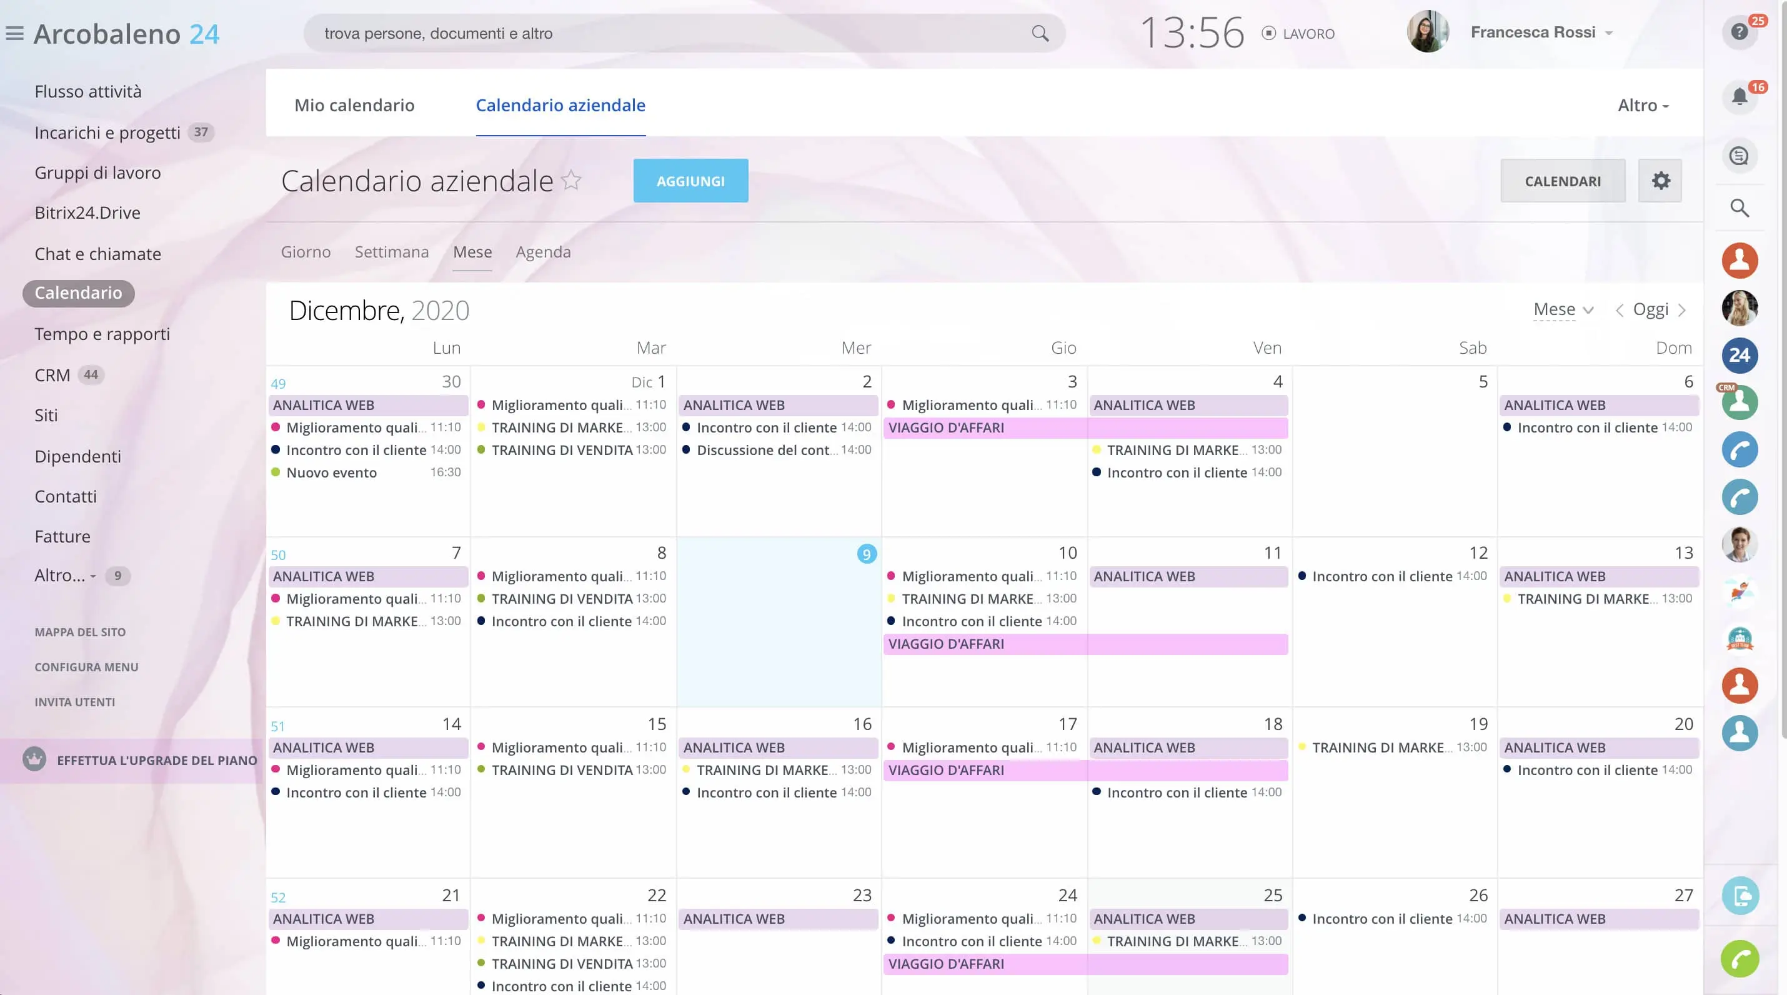Open the mobile cloud app icon
The image size is (1787, 995).
coord(1739,896)
